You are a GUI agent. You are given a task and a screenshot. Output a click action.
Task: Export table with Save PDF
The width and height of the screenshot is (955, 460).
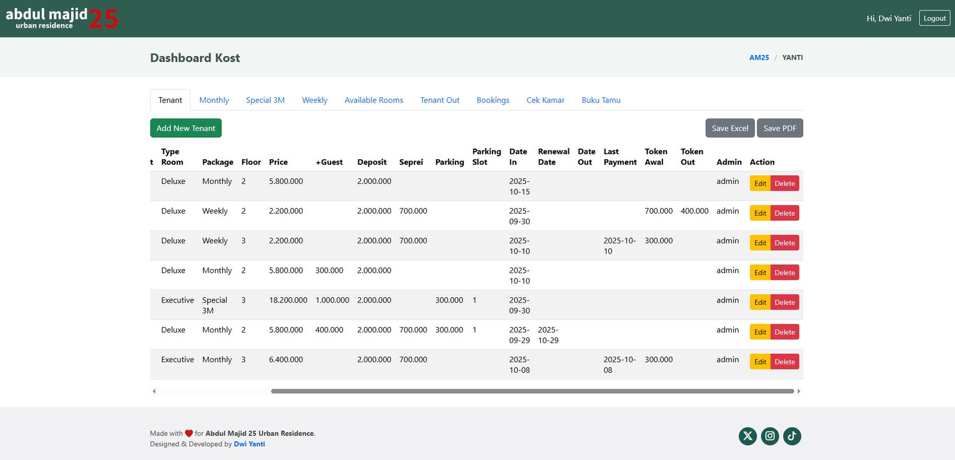click(780, 128)
